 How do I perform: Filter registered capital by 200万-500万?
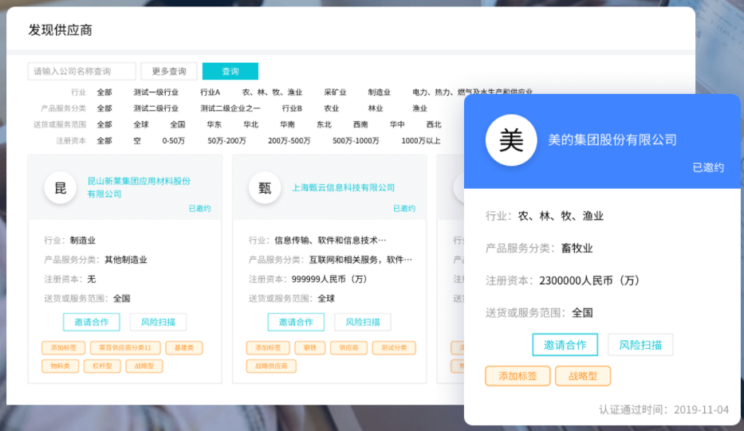(x=289, y=140)
